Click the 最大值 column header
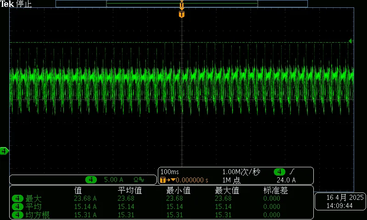This screenshot has width=367, height=220. (x=227, y=190)
